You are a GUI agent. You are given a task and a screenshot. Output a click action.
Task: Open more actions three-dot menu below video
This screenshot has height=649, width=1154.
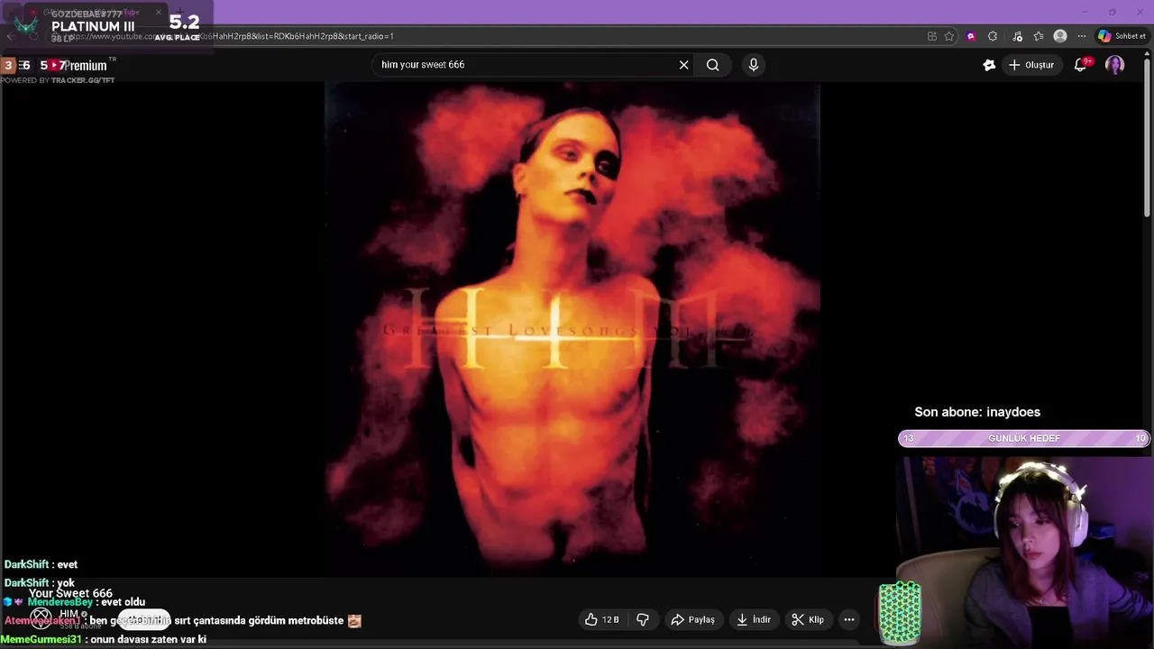tap(849, 619)
